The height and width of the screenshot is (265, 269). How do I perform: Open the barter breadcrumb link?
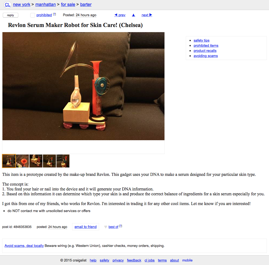click(86, 5)
